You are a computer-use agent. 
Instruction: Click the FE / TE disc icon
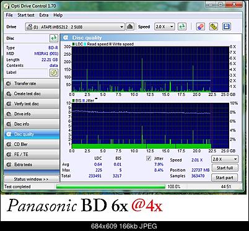9,154
